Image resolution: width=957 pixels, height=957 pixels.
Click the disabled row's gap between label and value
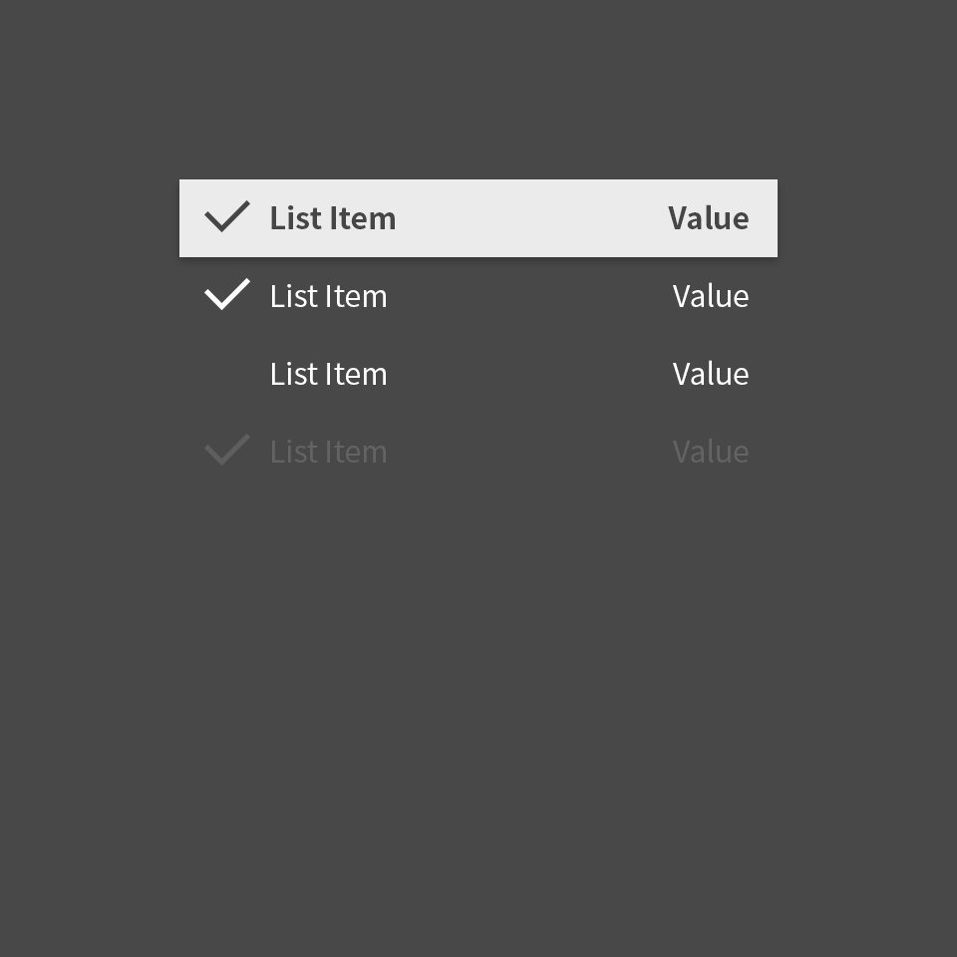[529, 452]
